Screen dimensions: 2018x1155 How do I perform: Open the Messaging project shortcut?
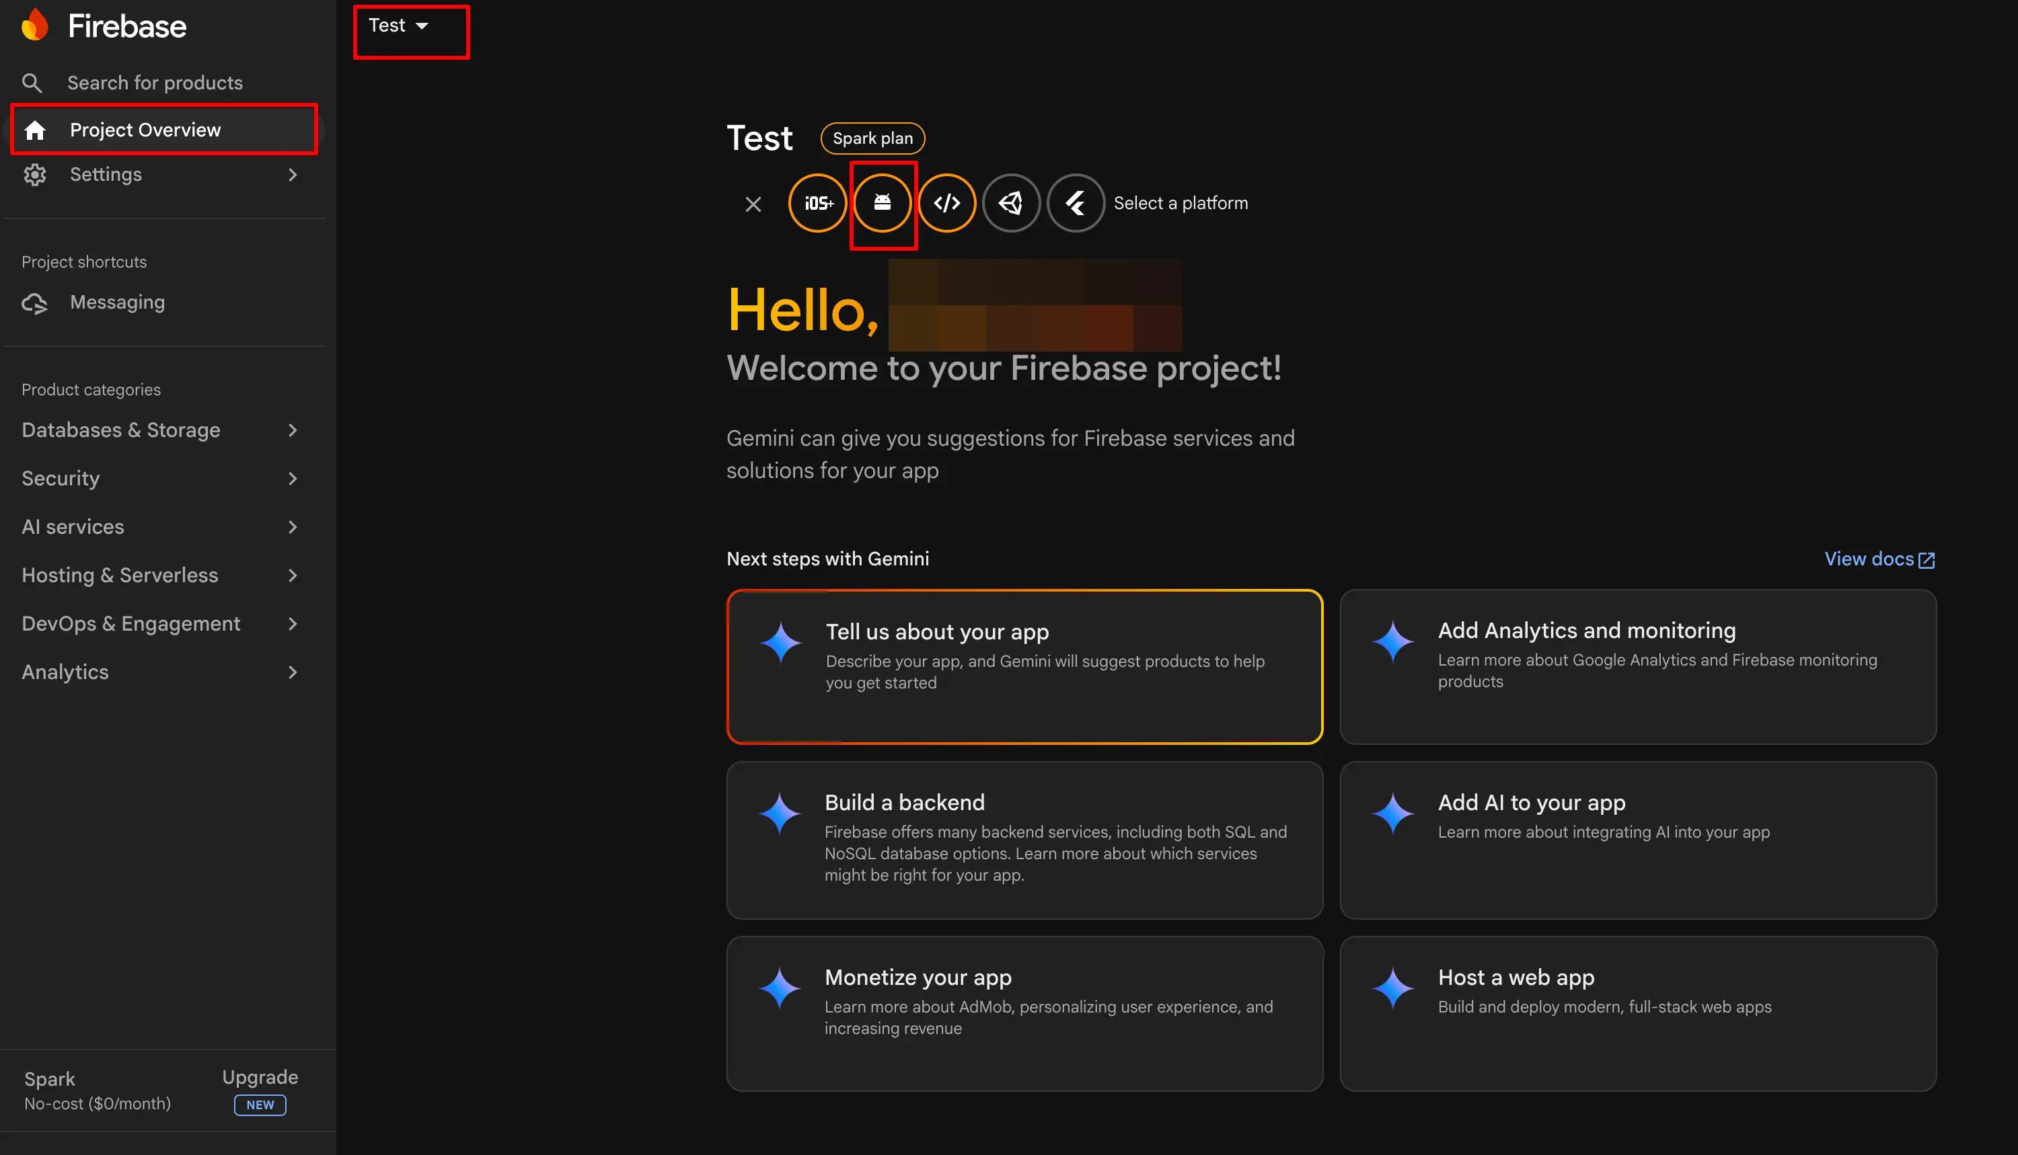click(116, 303)
